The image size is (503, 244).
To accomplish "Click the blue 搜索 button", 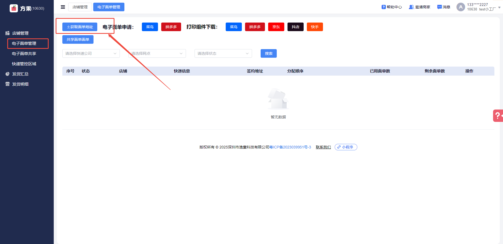I will (x=268, y=53).
